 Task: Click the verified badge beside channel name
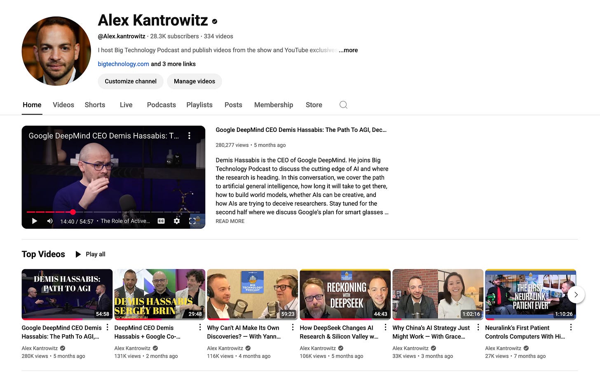215,21
